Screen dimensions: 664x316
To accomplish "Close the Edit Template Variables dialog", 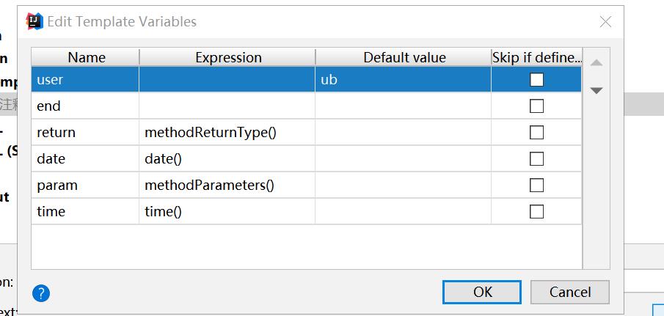I will coord(605,22).
